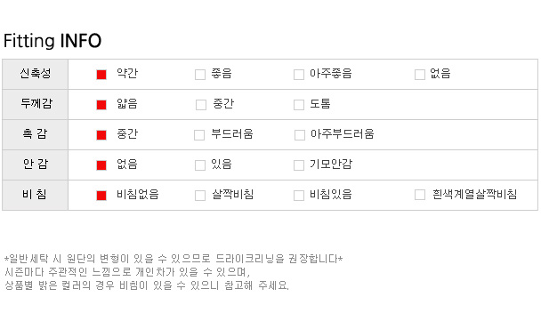Image resolution: width=541 pixels, height=321 pixels.
Task: Click the 비 침 row header cell
Action: 36,195
